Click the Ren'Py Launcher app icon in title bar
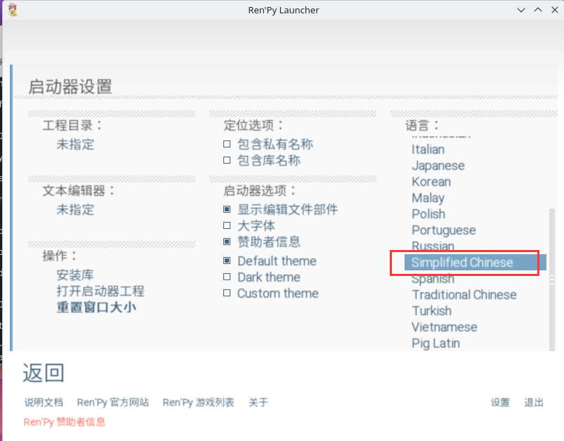564x441 pixels. [x=13, y=10]
